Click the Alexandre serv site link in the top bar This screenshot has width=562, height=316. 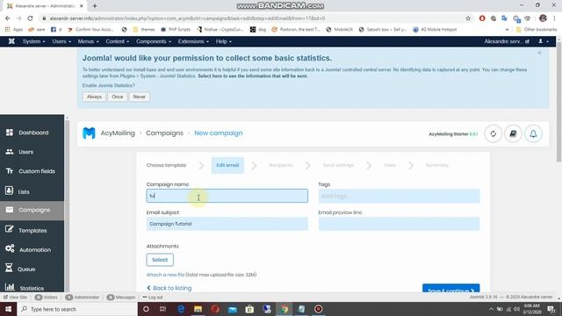(x=507, y=41)
